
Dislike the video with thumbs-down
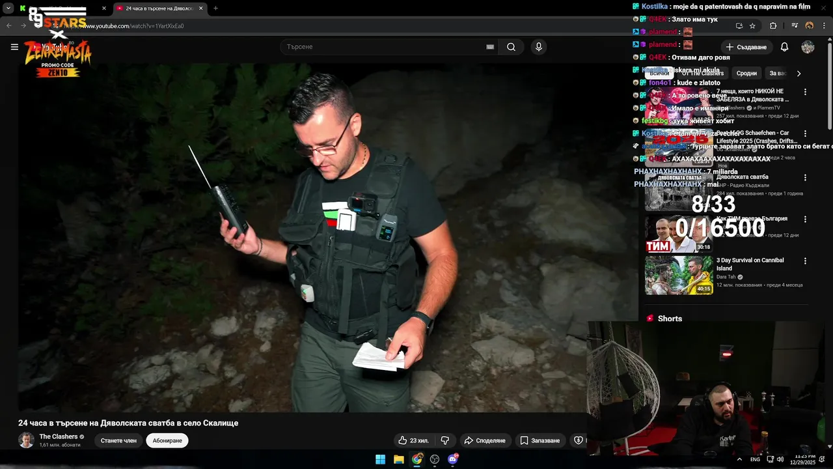tap(445, 440)
